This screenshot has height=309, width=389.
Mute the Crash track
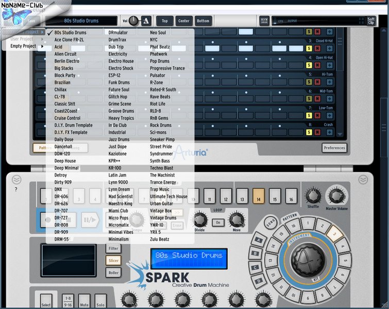[317, 132]
